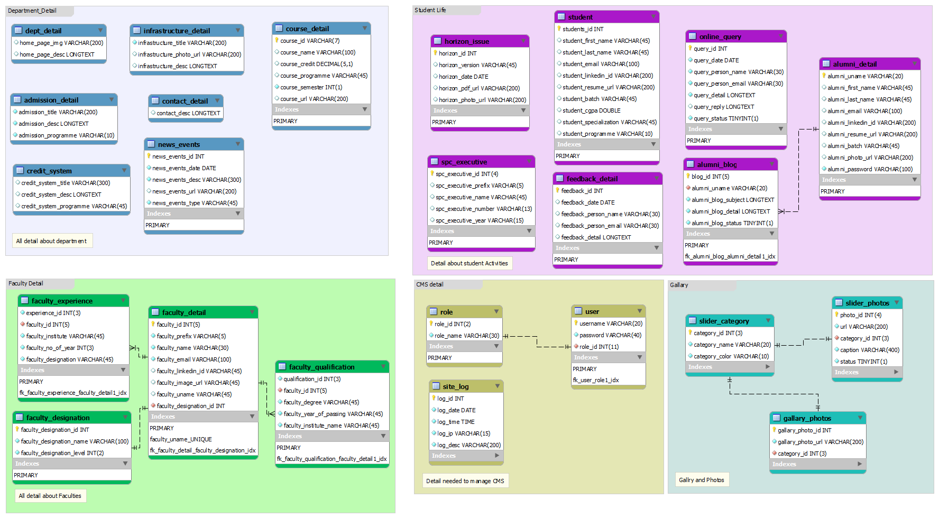This screenshot has height=518, width=939.
Task: Select the CMS detail layer label
Action: (x=430, y=284)
